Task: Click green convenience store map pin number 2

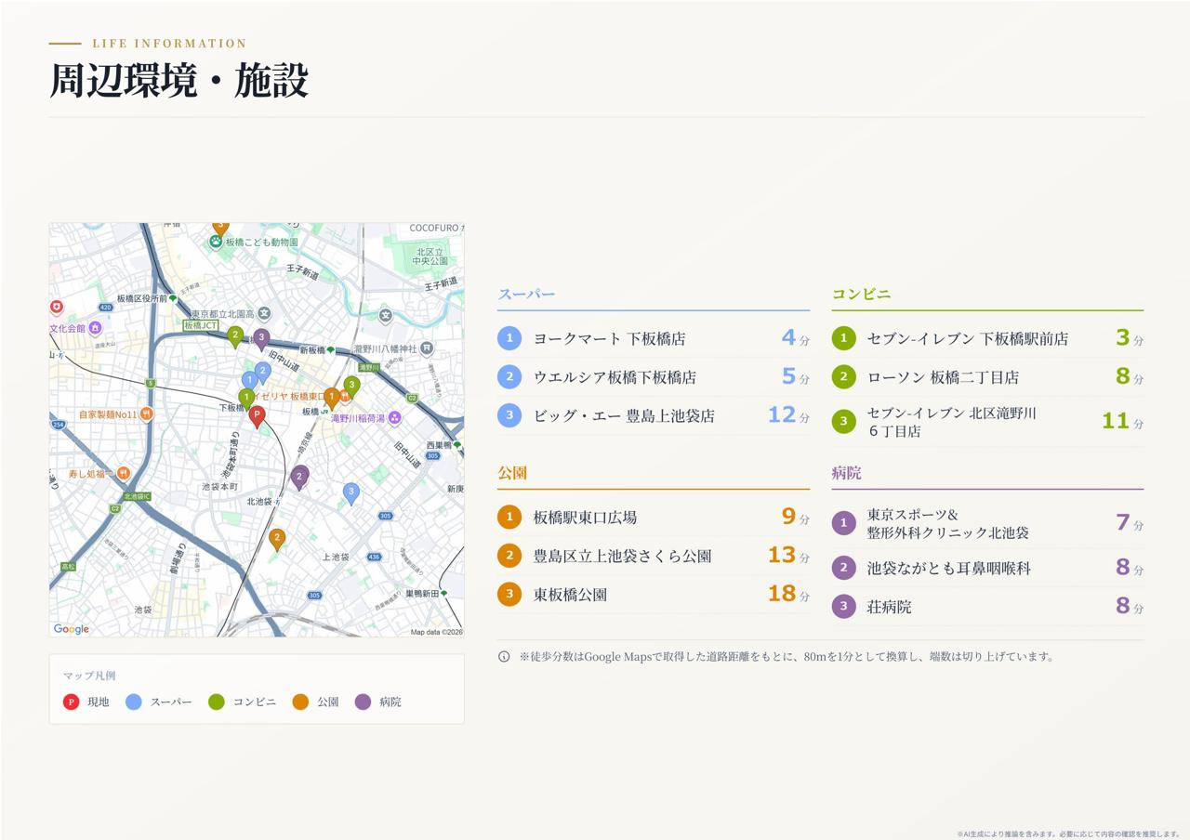Action: (x=235, y=335)
